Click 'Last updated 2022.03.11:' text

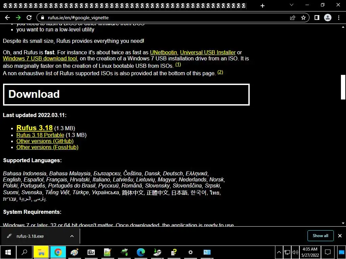35,115
